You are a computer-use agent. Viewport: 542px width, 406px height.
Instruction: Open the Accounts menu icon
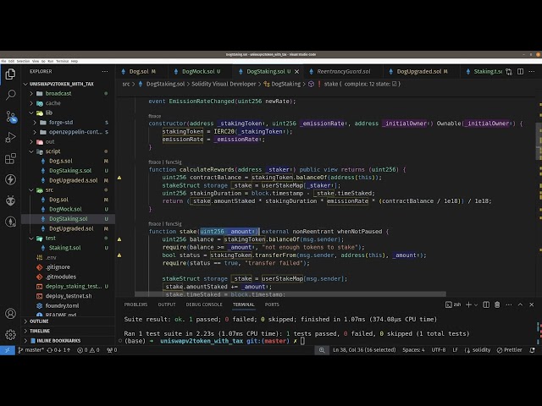click(10, 314)
